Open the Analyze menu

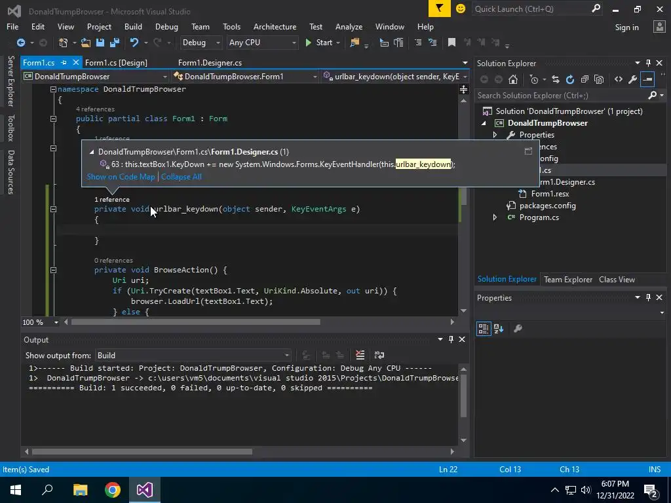[349, 26]
